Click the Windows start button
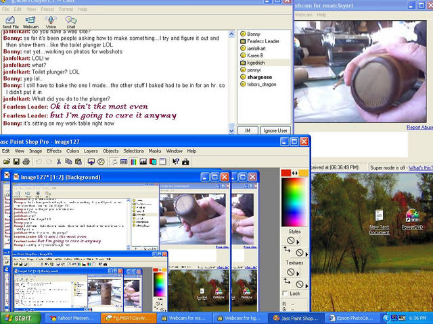 click(x=20, y=318)
